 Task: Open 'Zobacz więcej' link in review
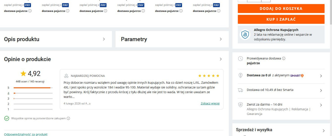click(x=210, y=103)
